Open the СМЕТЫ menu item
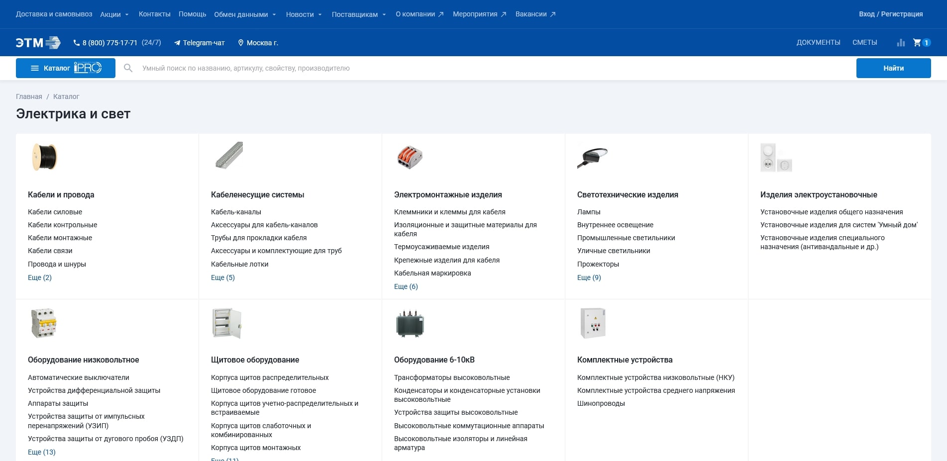 [x=864, y=43]
